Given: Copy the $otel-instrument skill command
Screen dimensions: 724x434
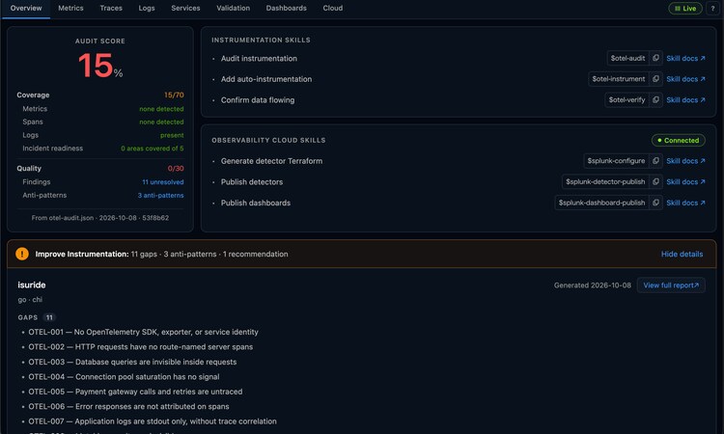Looking at the screenshot, I should (655, 79).
